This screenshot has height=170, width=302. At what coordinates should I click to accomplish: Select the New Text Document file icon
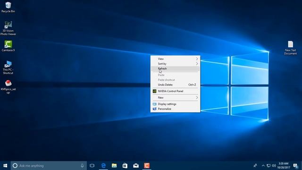(291, 48)
